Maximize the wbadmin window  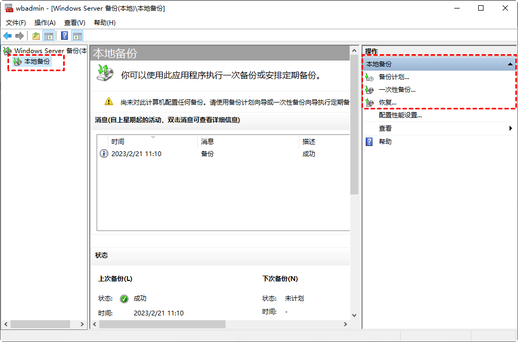(481, 8)
